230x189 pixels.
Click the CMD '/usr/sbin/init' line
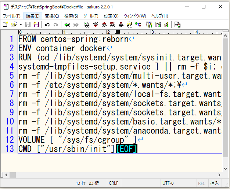[x=67, y=149]
